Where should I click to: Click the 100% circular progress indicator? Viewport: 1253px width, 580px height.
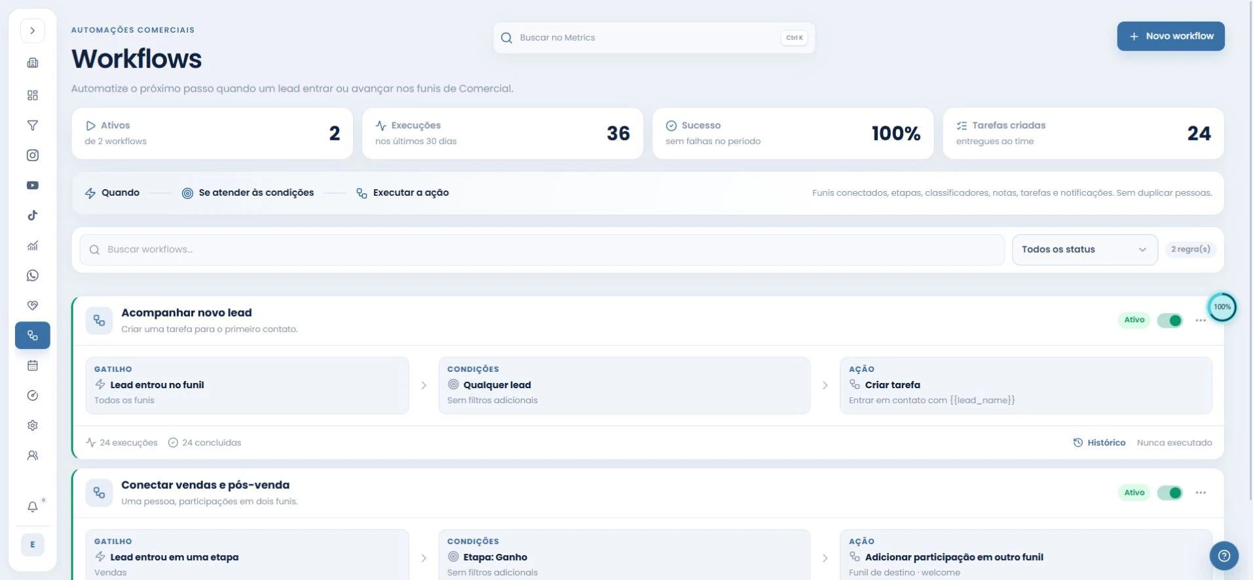(x=1222, y=307)
